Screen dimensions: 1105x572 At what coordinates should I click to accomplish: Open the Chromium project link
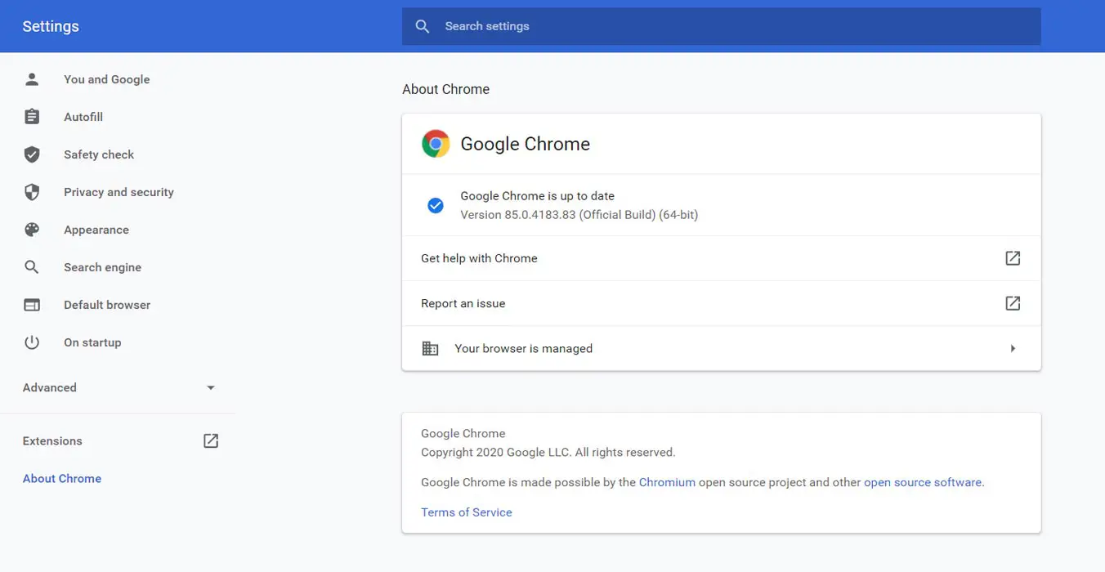667,482
